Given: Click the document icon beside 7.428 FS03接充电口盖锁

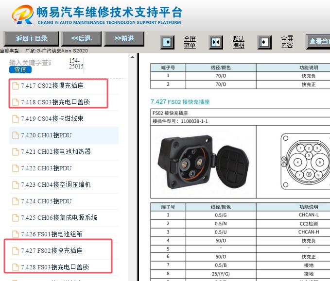Looking at the screenshot, I should point(16,267).
